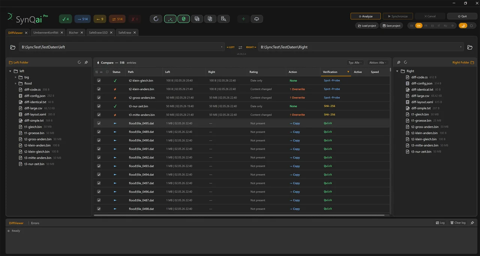
Task: Switch language to DE
Action: tap(412, 25)
